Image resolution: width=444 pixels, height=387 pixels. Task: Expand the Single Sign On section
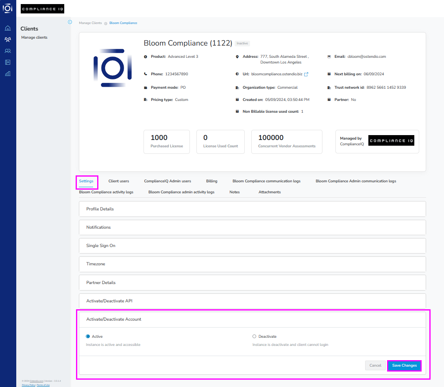pyautogui.click(x=252, y=246)
